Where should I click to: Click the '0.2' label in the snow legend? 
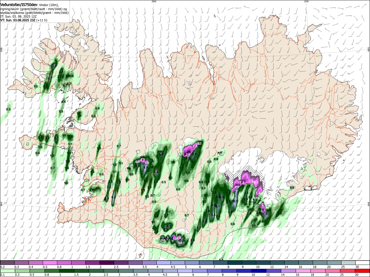pos(3,267)
